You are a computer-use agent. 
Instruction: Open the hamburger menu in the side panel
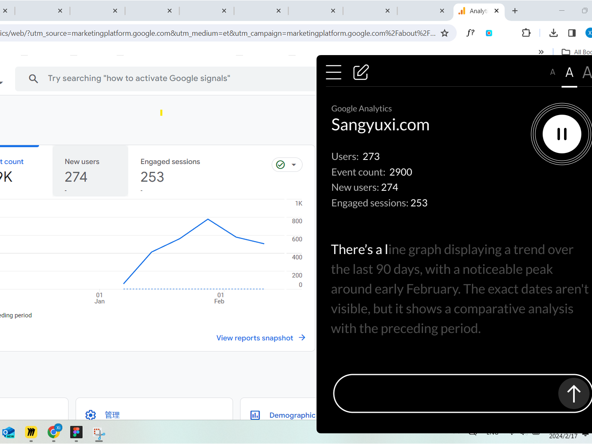(x=333, y=72)
